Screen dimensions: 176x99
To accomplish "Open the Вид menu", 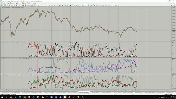I will pos(8,3).
